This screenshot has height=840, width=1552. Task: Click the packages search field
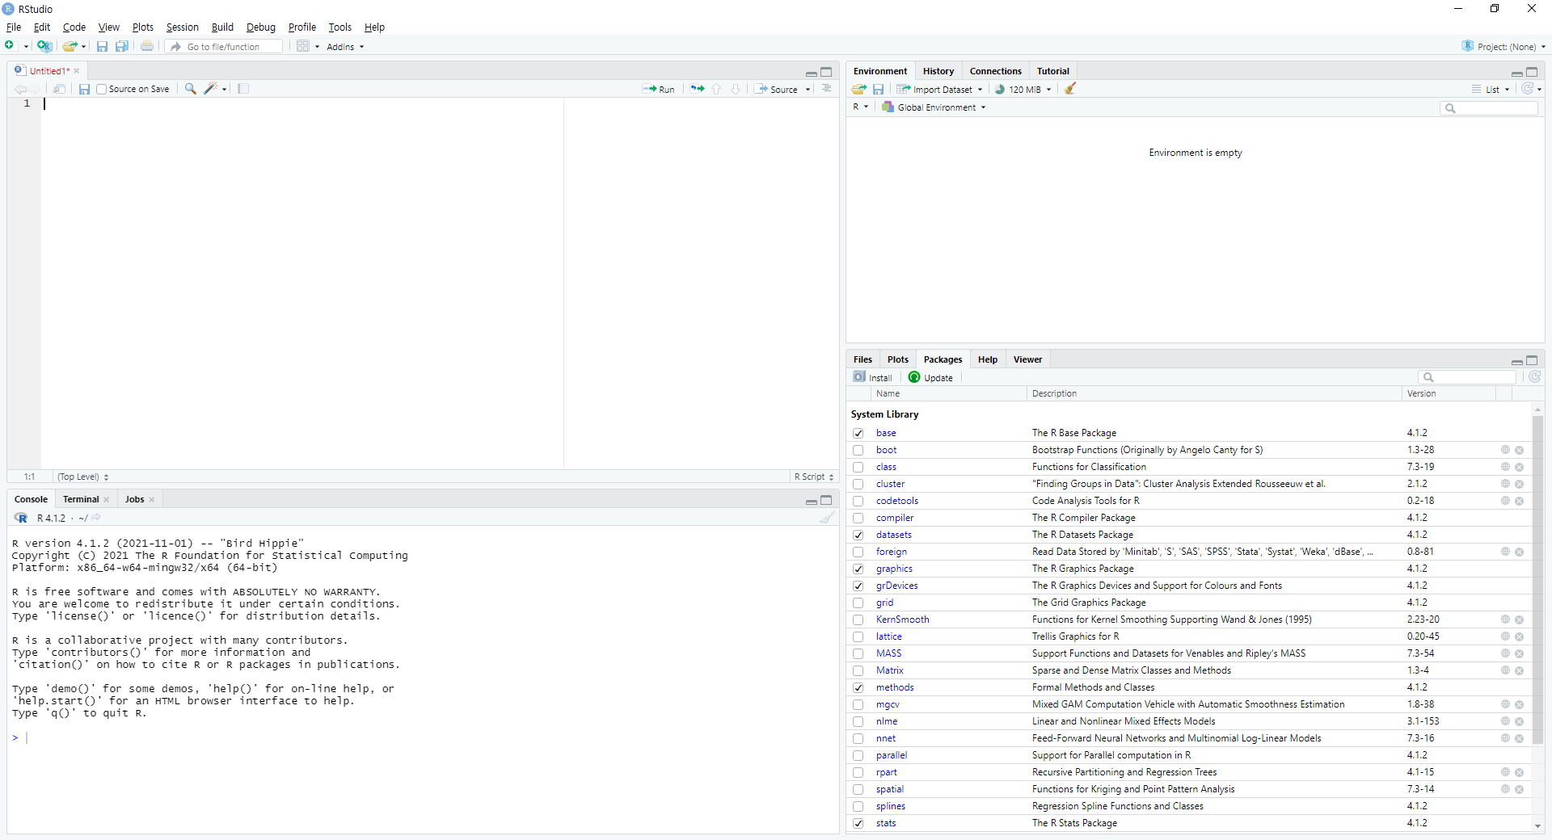(x=1468, y=377)
